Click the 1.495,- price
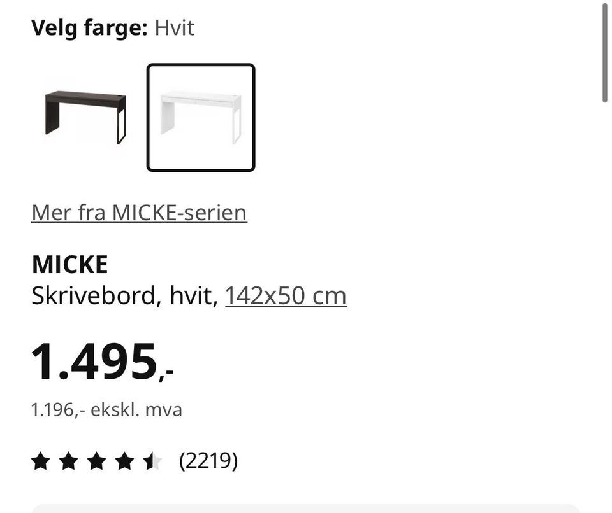This screenshot has height=513, width=612. 102,362
